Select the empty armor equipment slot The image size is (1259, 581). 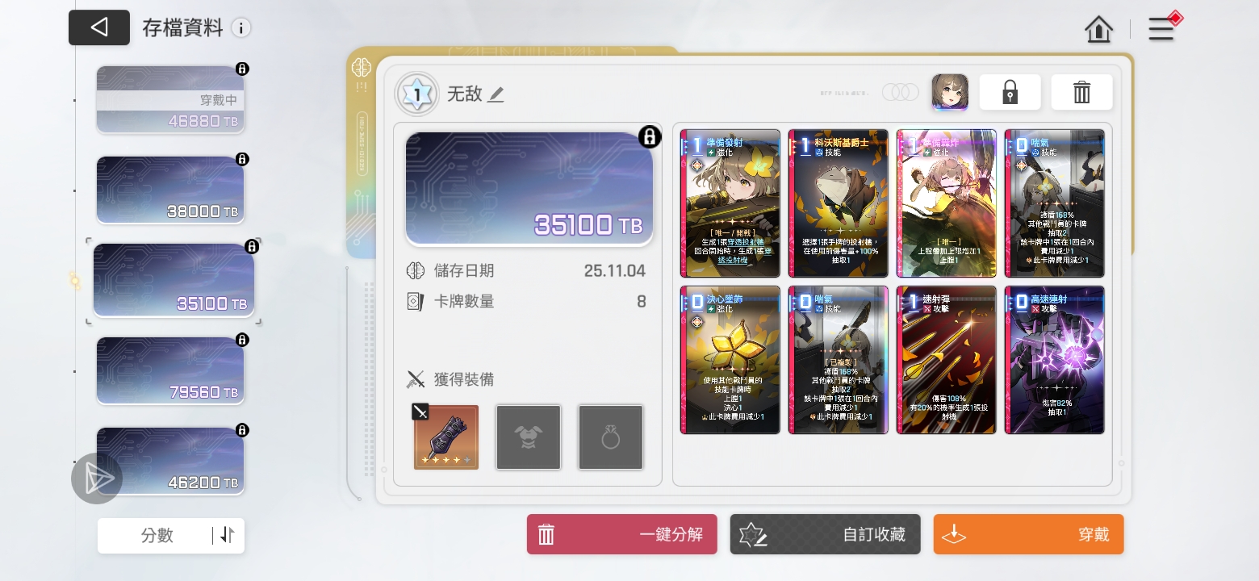[529, 437]
